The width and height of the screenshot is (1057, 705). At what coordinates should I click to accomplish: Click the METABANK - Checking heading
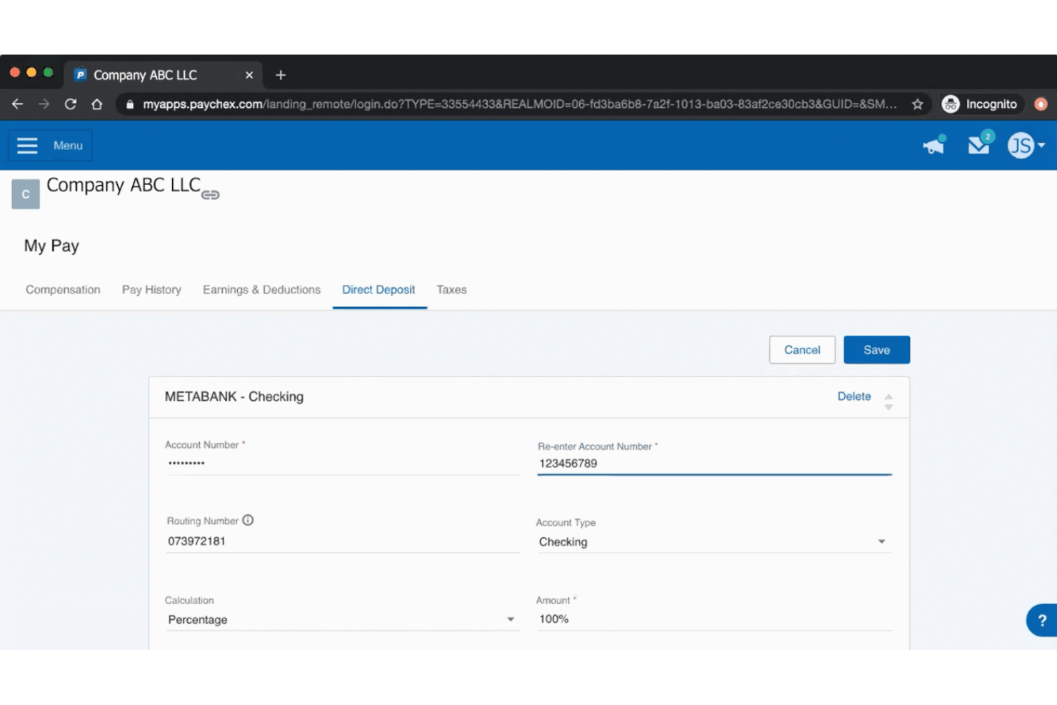point(234,396)
